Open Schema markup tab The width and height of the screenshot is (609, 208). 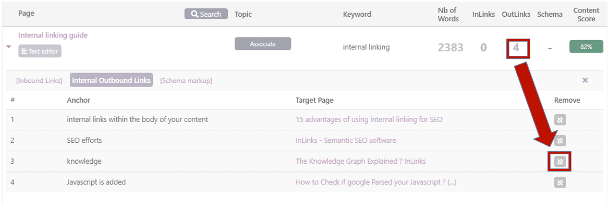pyautogui.click(x=186, y=81)
